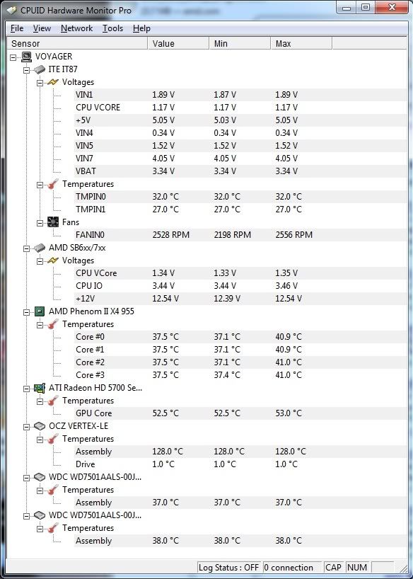Screen dimensions: 413x579
Task: Click the AMD SB6xx/7xx chip icon
Action: coord(39,248)
